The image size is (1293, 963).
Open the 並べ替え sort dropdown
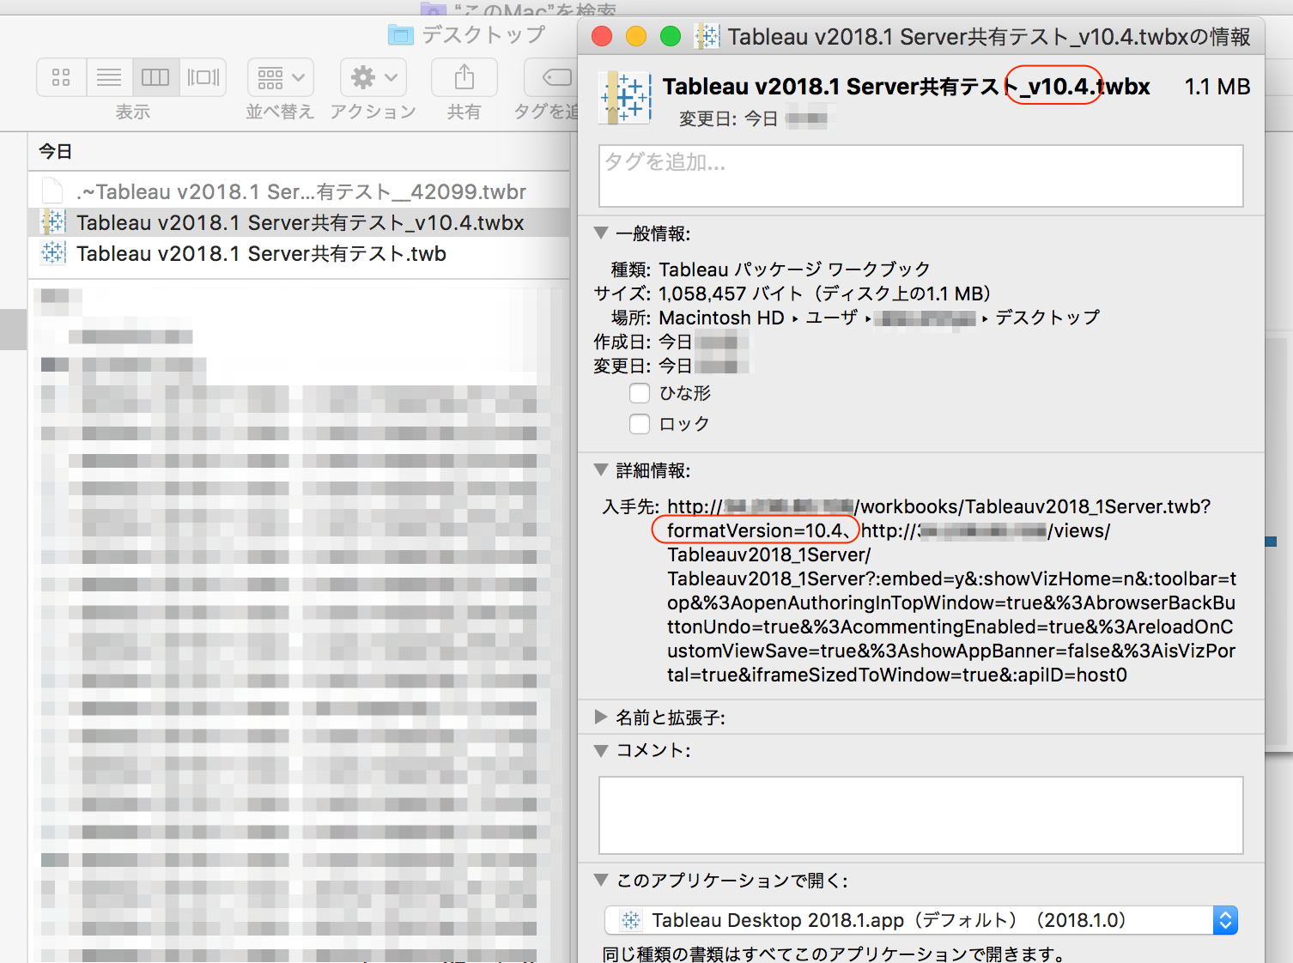click(x=280, y=77)
